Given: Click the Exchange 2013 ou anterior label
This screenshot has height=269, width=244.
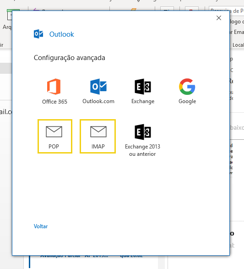Looking at the screenshot, I should coord(142,150).
